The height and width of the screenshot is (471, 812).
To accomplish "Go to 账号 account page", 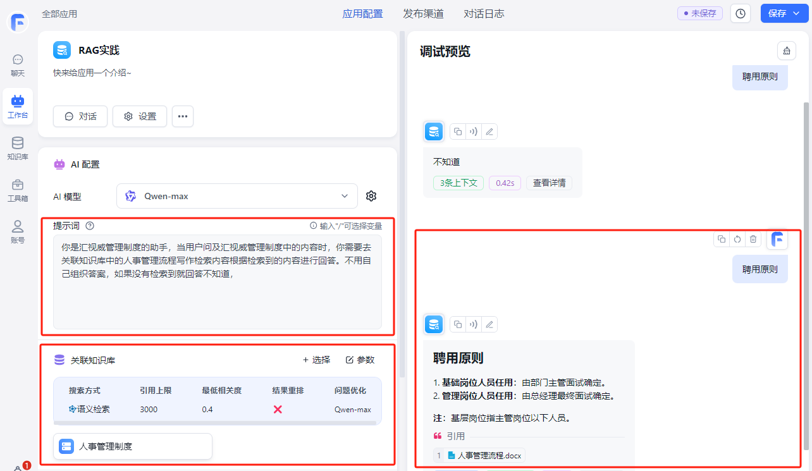I will click(18, 232).
